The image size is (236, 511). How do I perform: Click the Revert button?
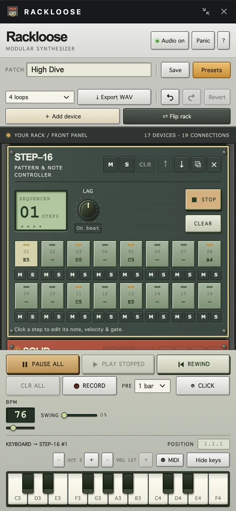(x=217, y=97)
